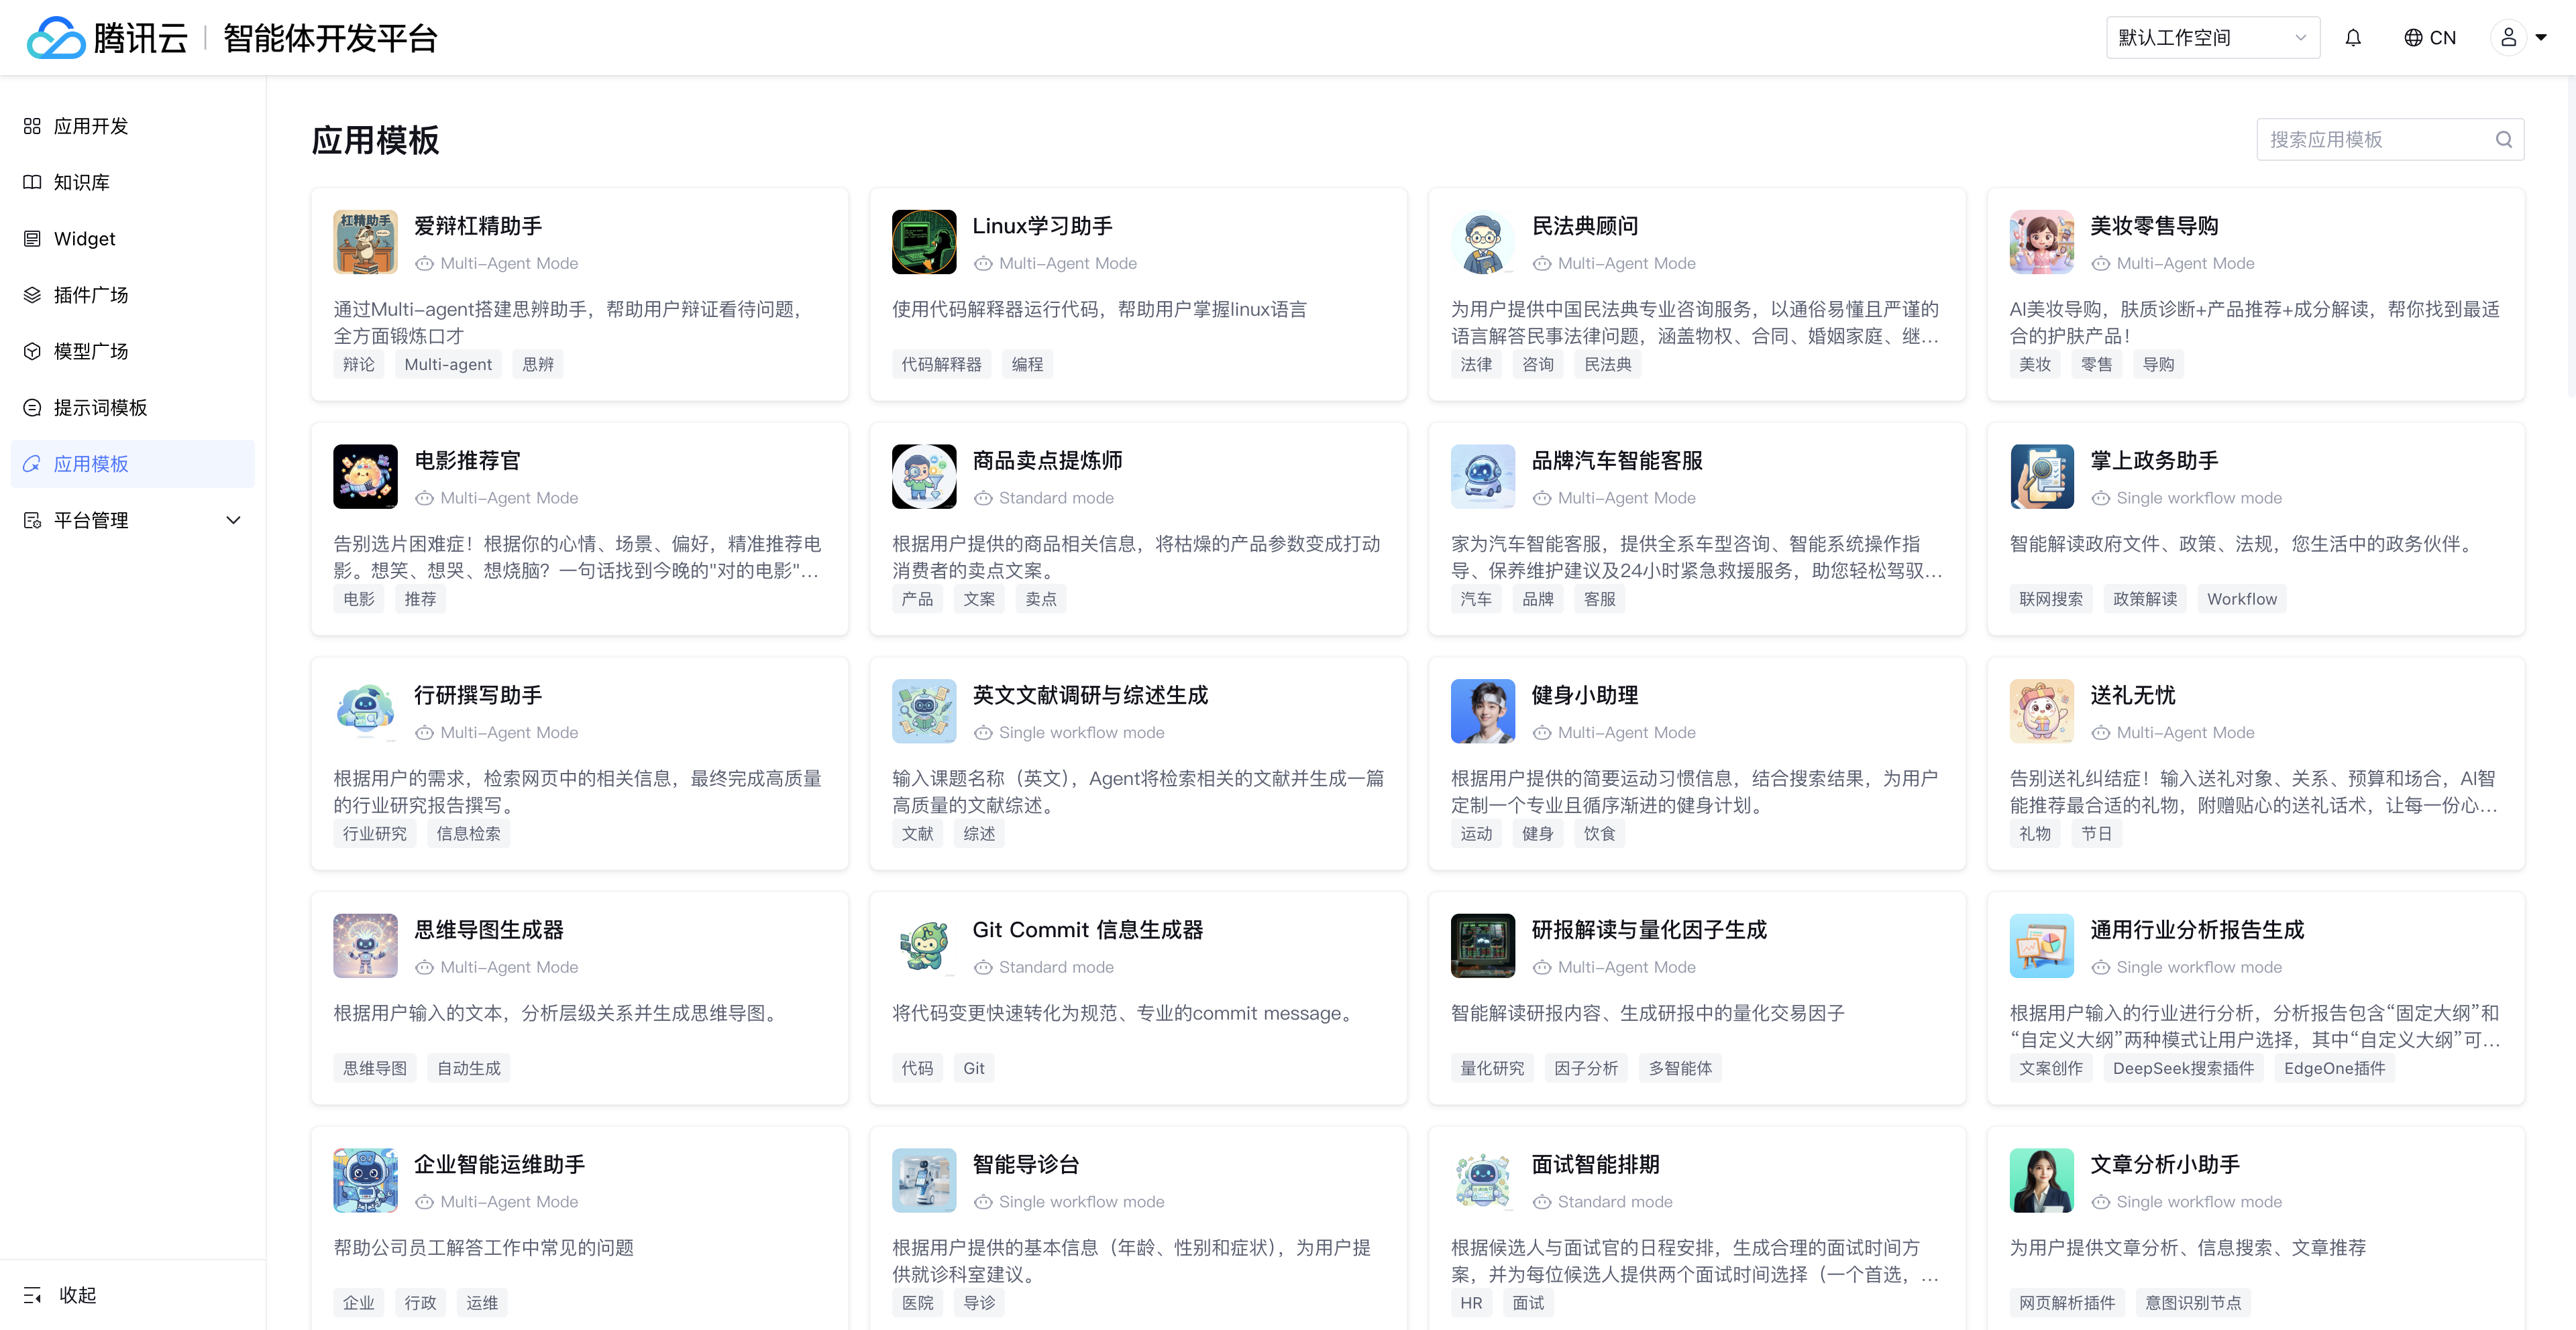
Task: Go to 应用开发 in sidebar
Action: 90,126
